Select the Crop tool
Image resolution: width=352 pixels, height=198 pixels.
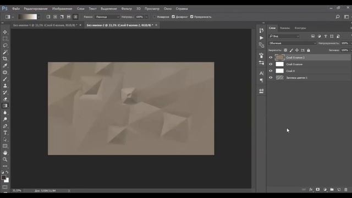click(x=5, y=59)
